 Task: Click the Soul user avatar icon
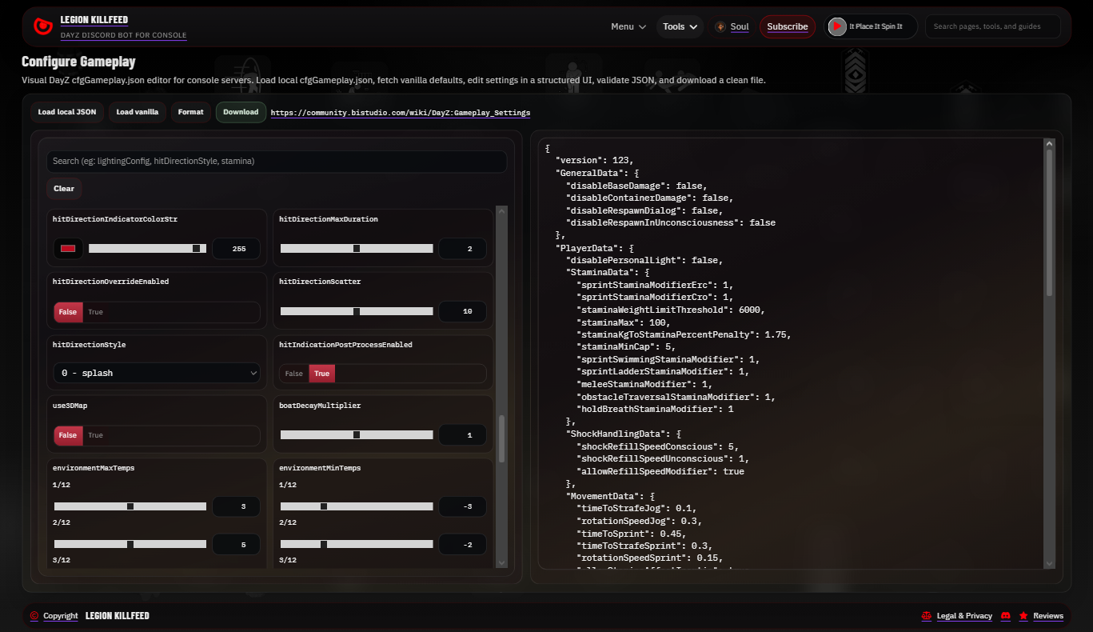720,26
